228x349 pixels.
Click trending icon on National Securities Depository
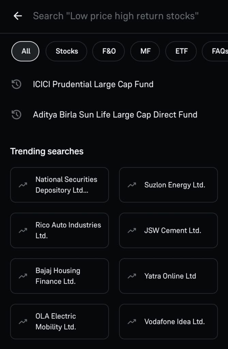(23, 185)
